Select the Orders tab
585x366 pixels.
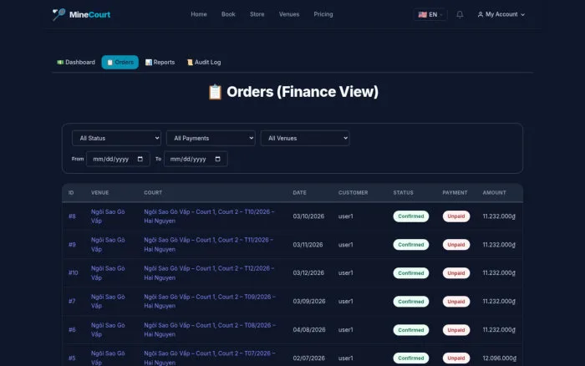120,63
